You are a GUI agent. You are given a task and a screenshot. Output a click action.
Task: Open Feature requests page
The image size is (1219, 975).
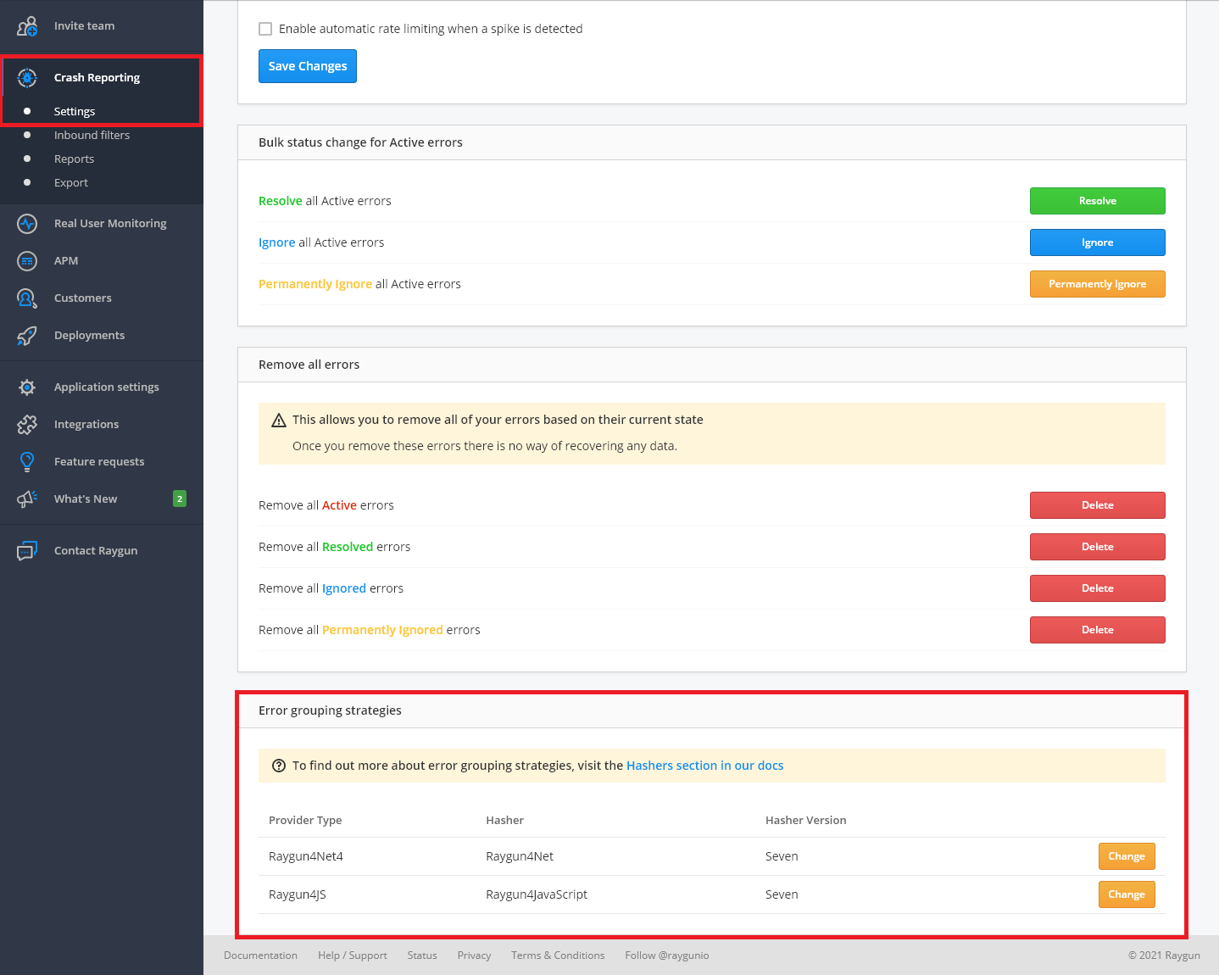coord(99,462)
